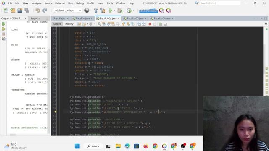Screen dimensions: 269x151
Task: Open the editor documents list chevron
Action: pos(261,18)
